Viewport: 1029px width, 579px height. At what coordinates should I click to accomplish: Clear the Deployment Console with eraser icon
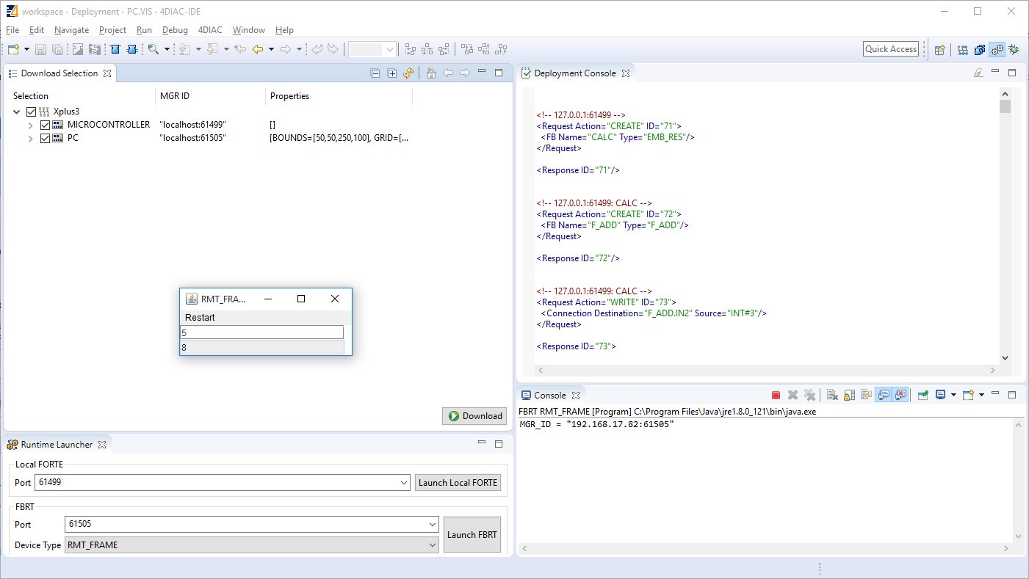[x=978, y=73]
